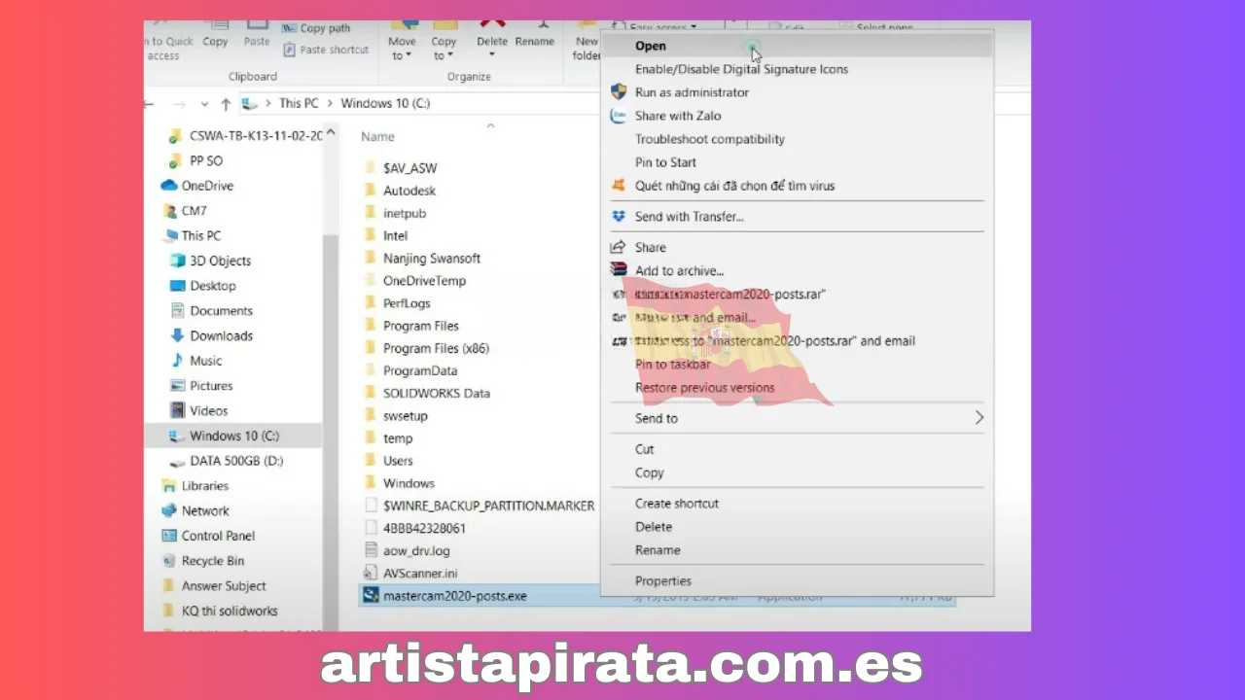This screenshot has width=1245, height=700.
Task: Click the Libraries icon in sidebar
Action: (168, 486)
